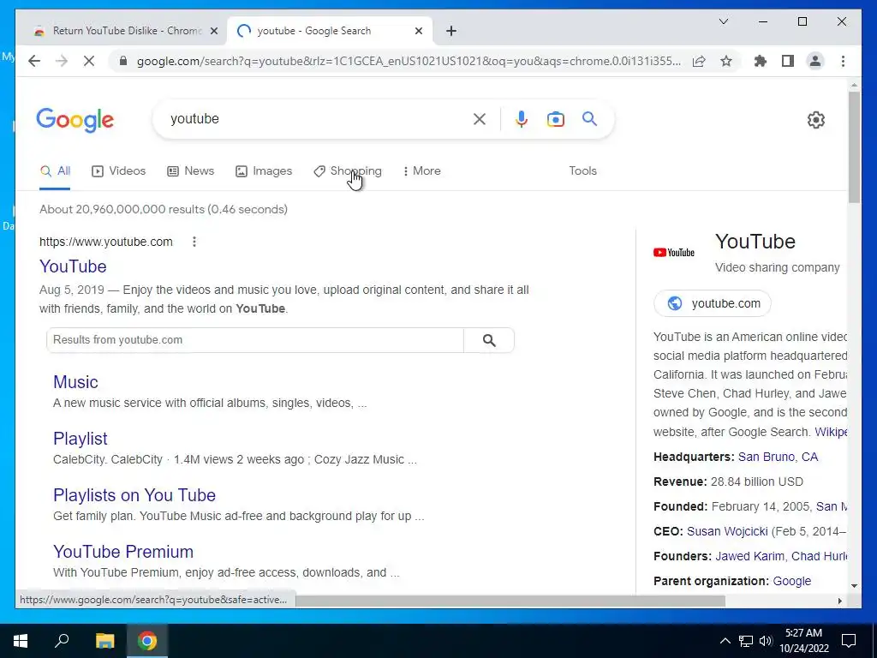The image size is (877, 658).
Task: Open Google quick settings gear
Action: click(816, 120)
